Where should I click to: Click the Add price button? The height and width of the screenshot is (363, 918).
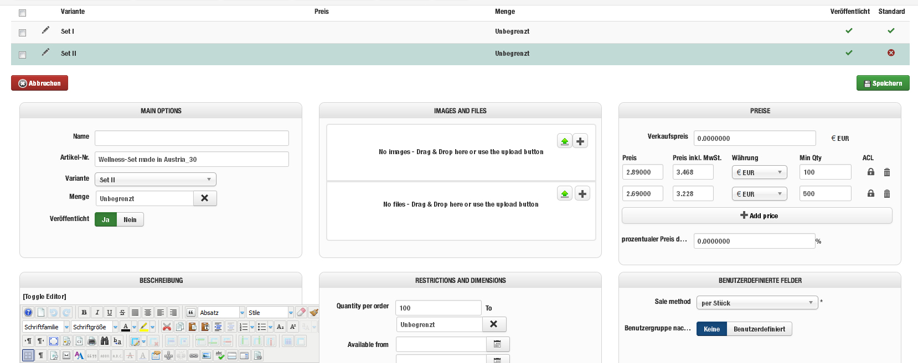(757, 215)
